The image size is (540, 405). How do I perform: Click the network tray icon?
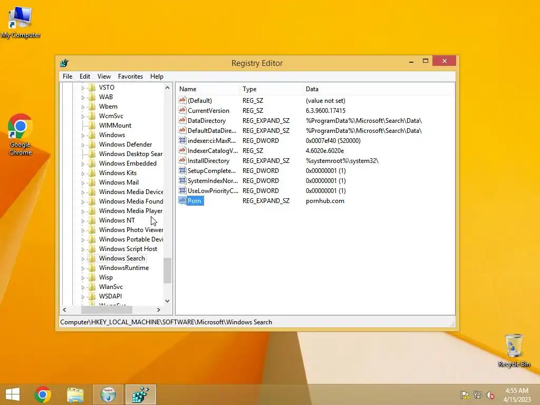(x=478, y=395)
